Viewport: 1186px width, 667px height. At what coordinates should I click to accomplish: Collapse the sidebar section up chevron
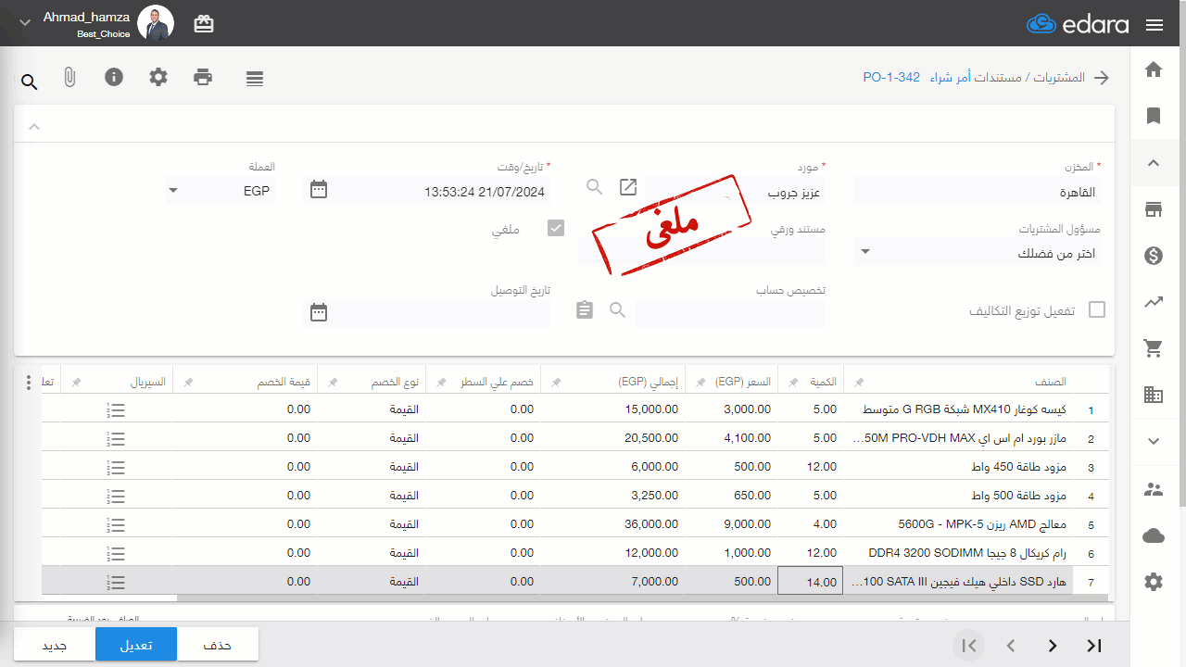[x=1154, y=163]
